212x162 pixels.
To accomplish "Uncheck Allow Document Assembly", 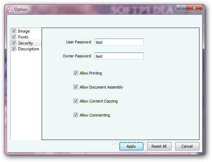I will click(x=76, y=87).
